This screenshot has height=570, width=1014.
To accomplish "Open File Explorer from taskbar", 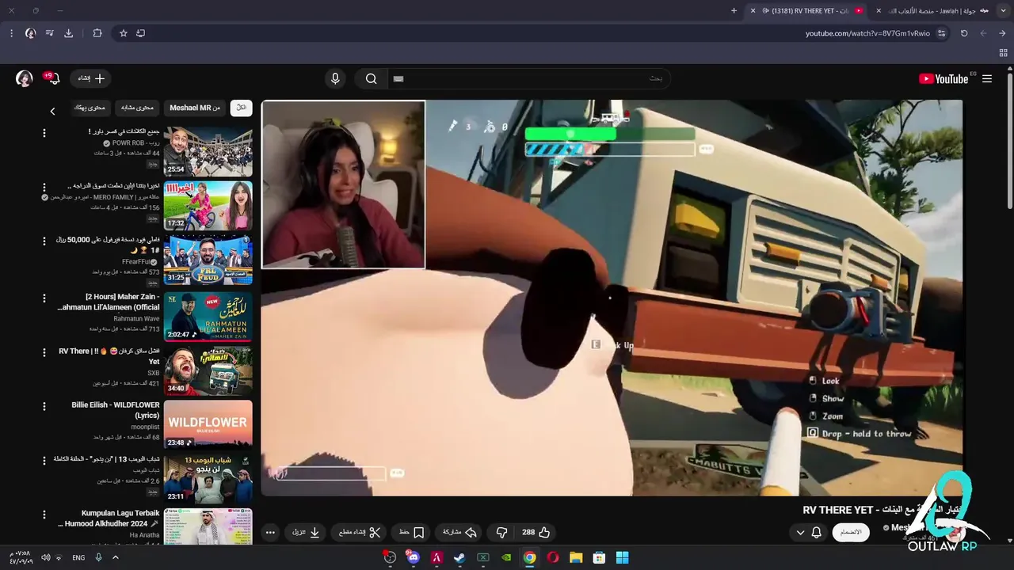I will (x=576, y=557).
